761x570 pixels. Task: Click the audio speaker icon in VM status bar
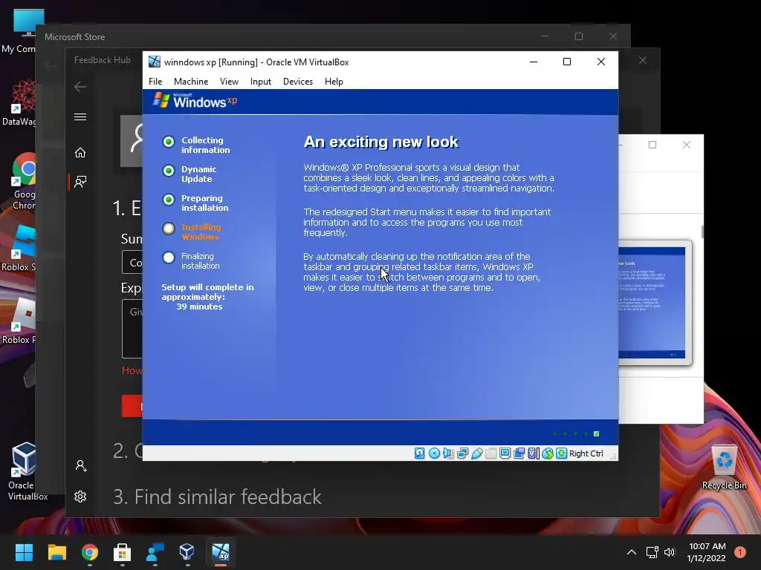[448, 453]
